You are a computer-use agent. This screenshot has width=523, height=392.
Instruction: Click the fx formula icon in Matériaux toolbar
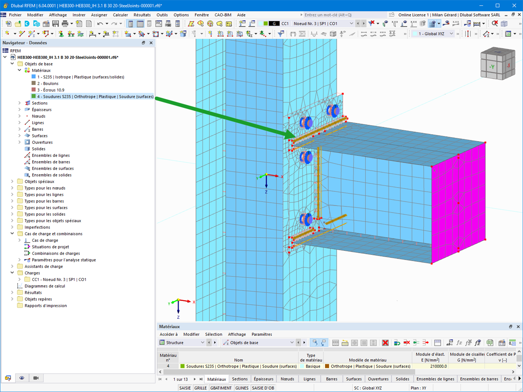click(x=459, y=343)
